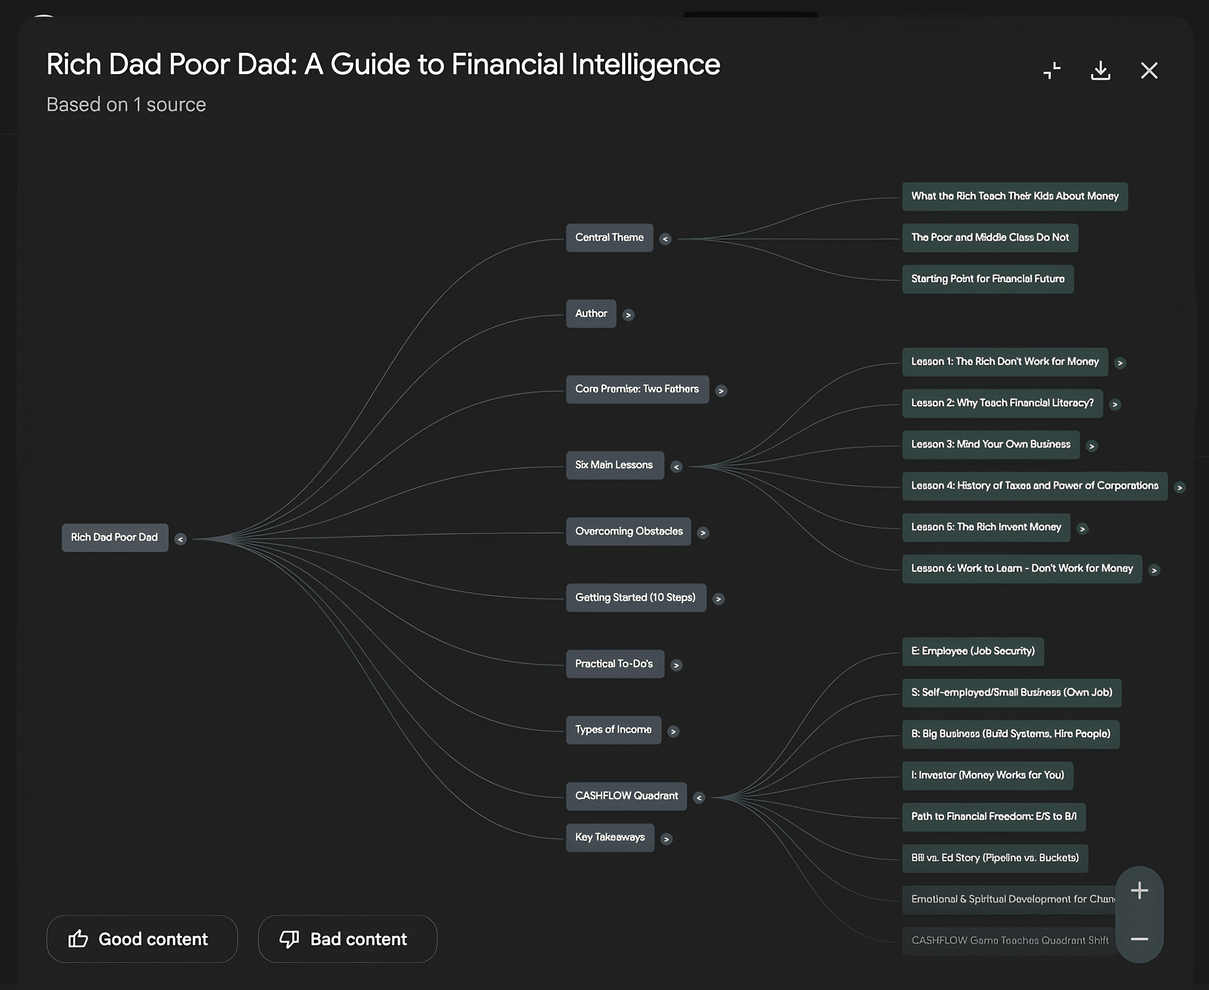The height and width of the screenshot is (990, 1209).
Task: Select Lesson 4: History of Taxes node
Action: [x=1035, y=486]
